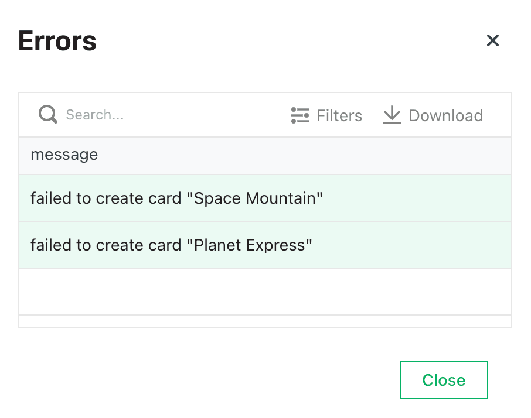Viewport: 531px width, 418px height.
Task: Sort by the message column header
Action: (64, 155)
